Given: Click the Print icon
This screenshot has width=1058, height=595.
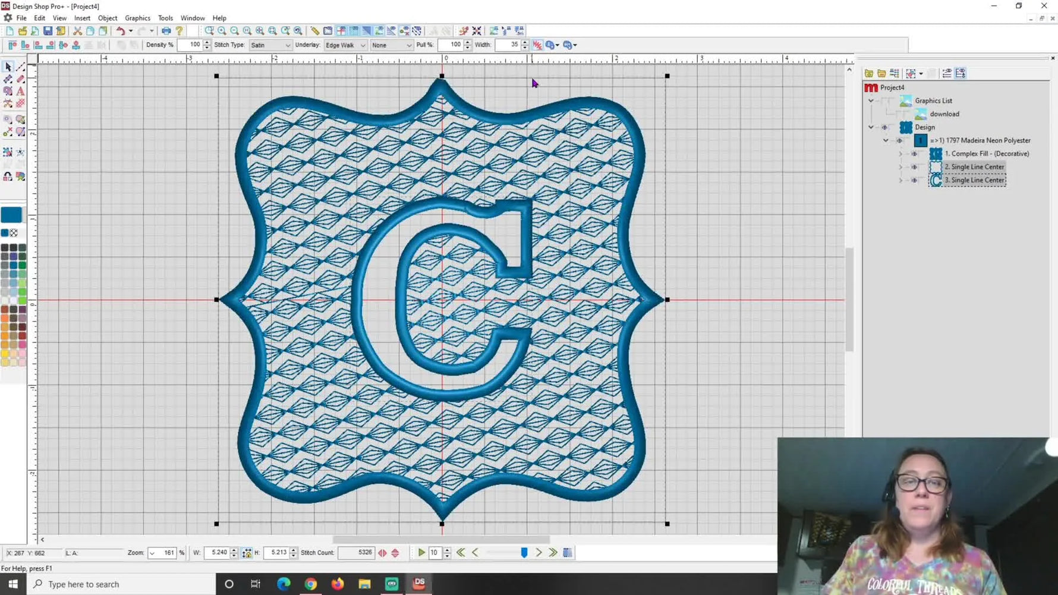Looking at the screenshot, I should tap(166, 31).
